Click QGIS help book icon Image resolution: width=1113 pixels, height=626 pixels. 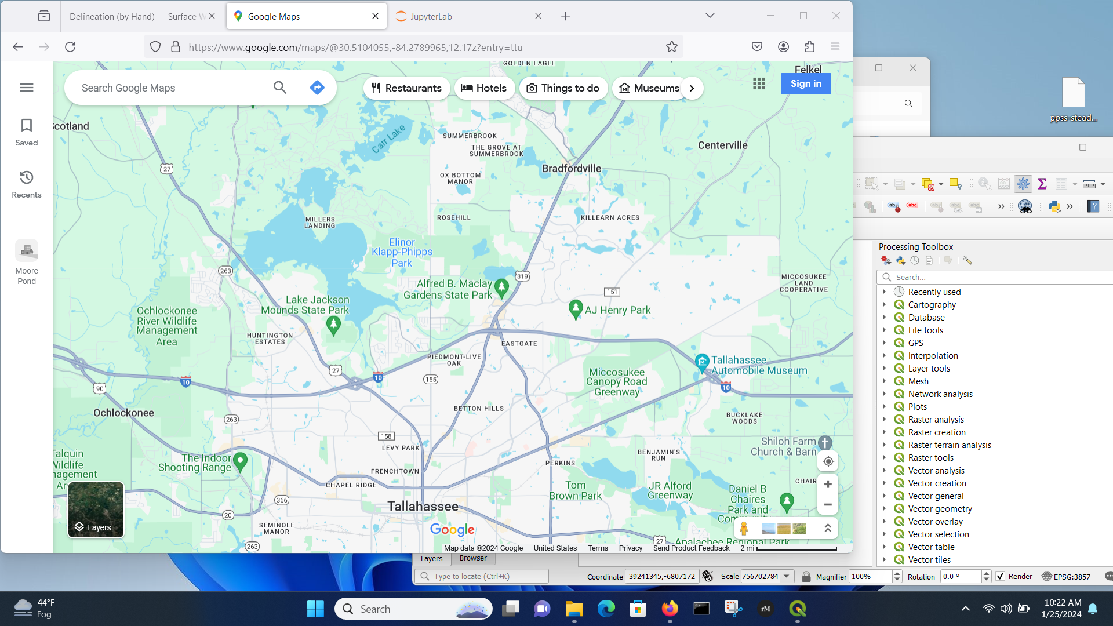pyautogui.click(x=1093, y=206)
